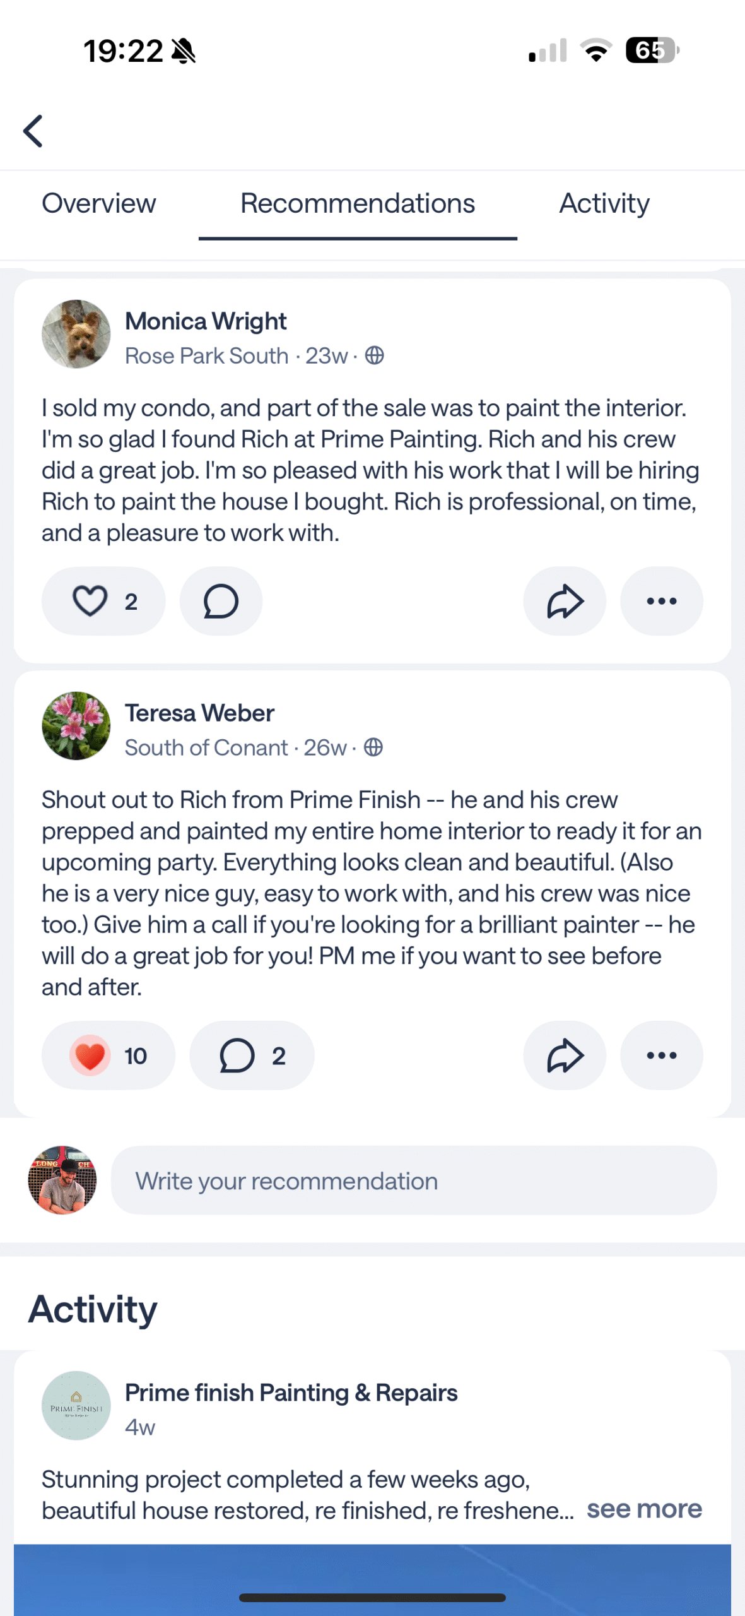Expand post text with see more

click(x=643, y=1509)
